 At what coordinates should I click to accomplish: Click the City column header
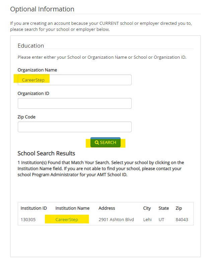[147, 208]
